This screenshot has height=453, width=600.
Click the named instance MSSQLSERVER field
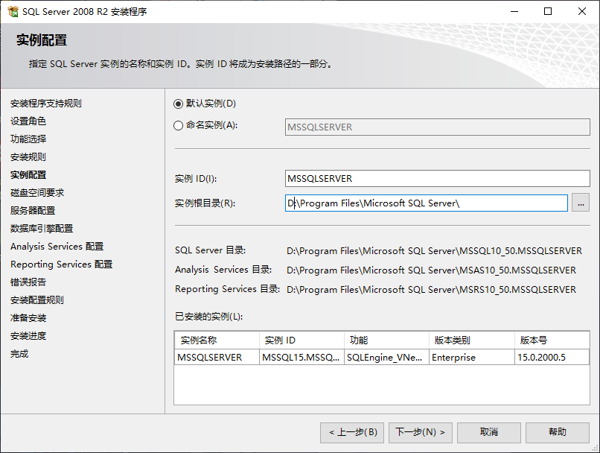pos(438,127)
